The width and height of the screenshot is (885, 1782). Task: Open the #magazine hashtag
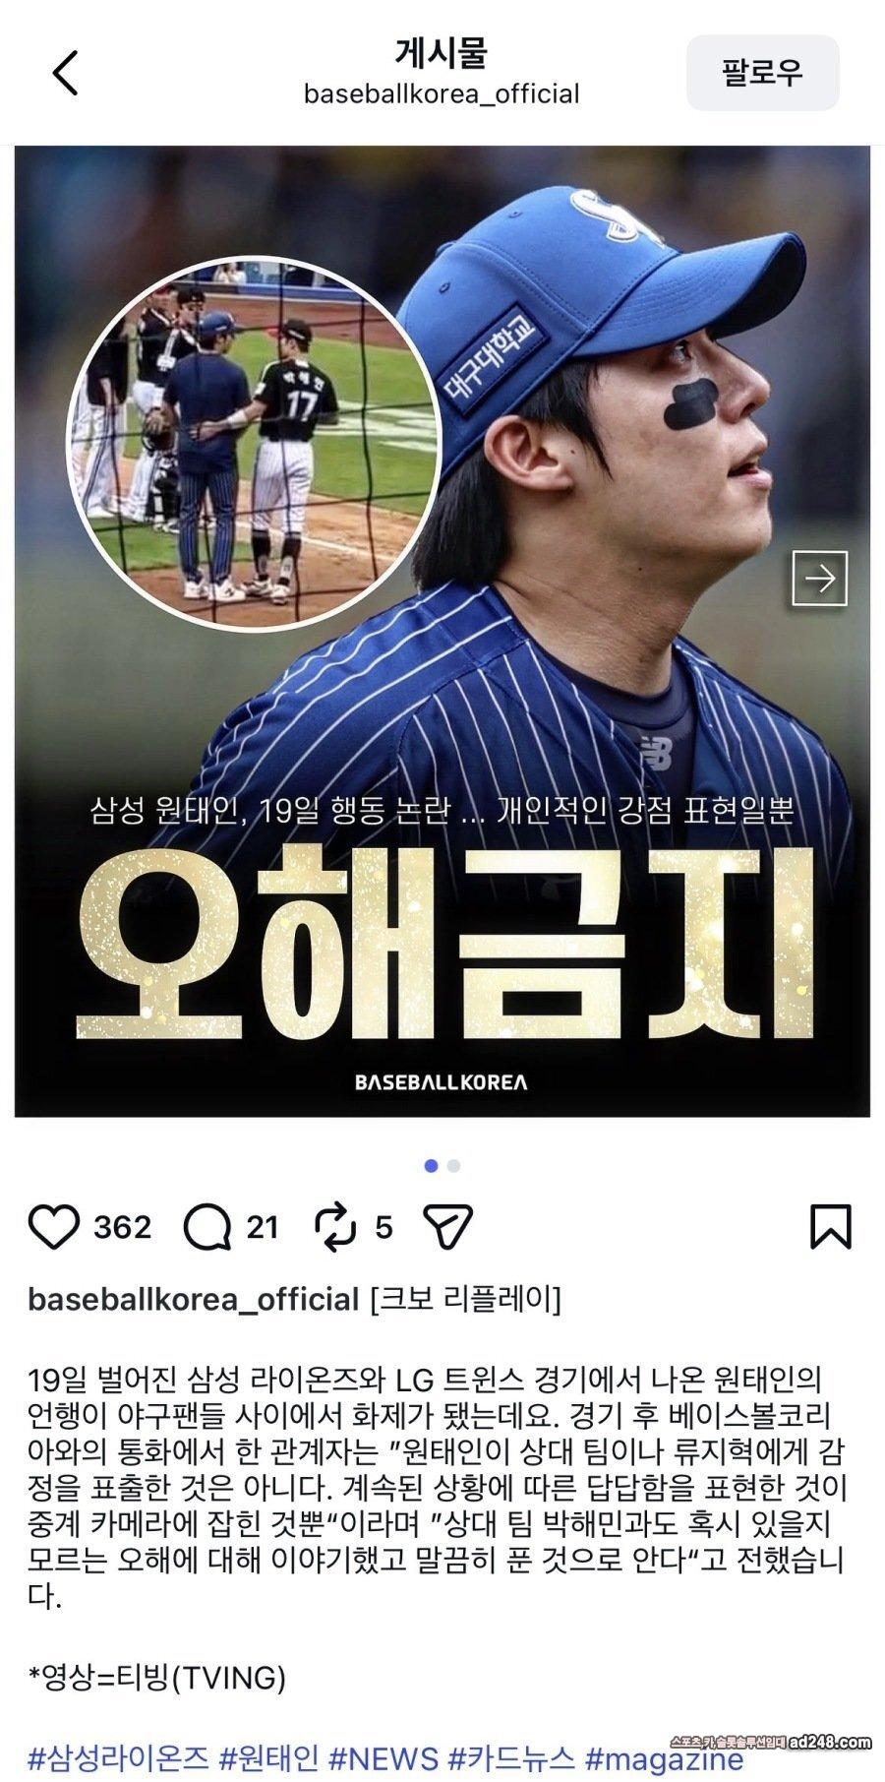click(664, 1756)
